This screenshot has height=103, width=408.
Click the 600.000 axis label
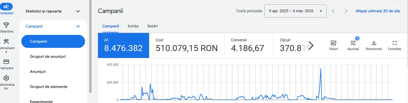coord(112,65)
